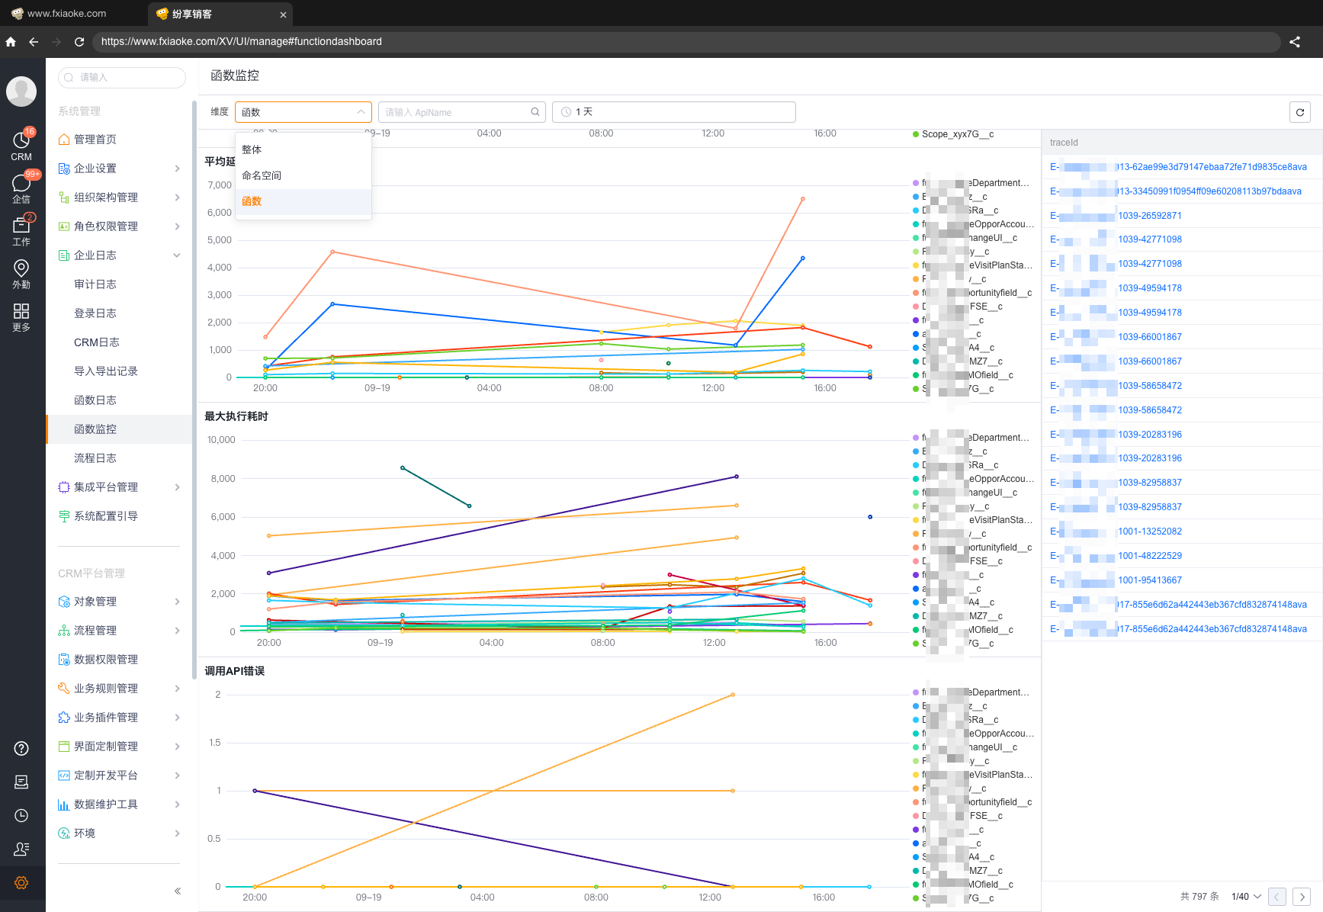The image size is (1323, 912).
Task: Expand 定制开发平台 menu
Action: pyautogui.click(x=119, y=776)
